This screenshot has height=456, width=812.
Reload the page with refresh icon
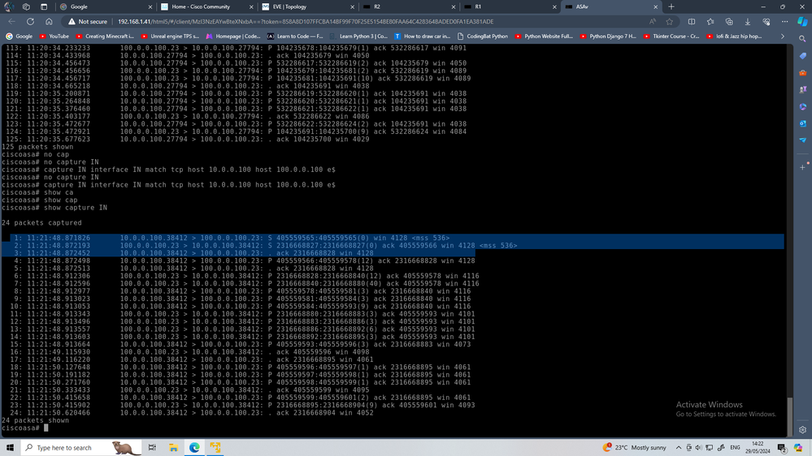[x=31, y=22]
